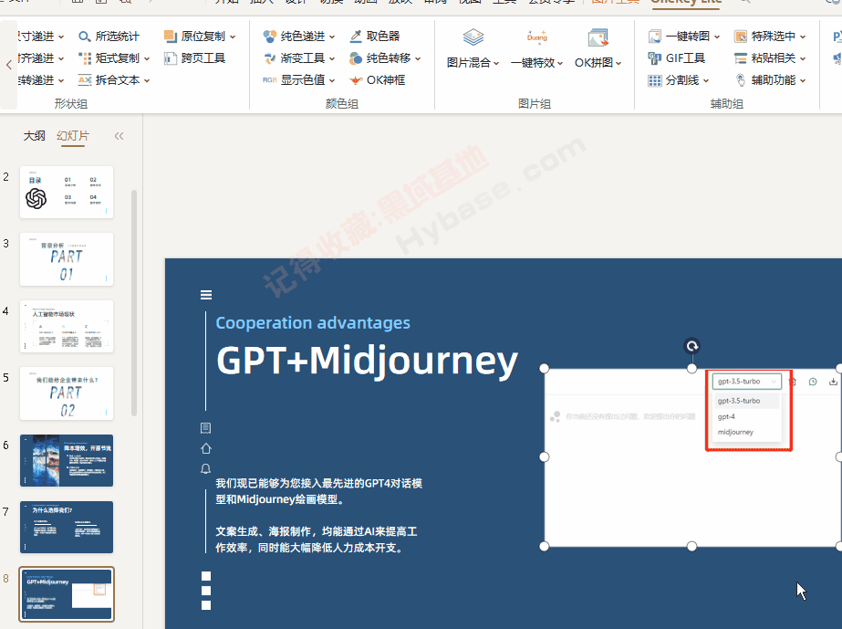Viewport: 842px width, 629px height.
Task: Open the 辅助功能 auxiliary functions tool
Action: pos(770,80)
